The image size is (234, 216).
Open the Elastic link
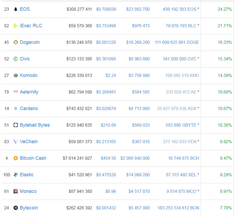tap(27, 175)
